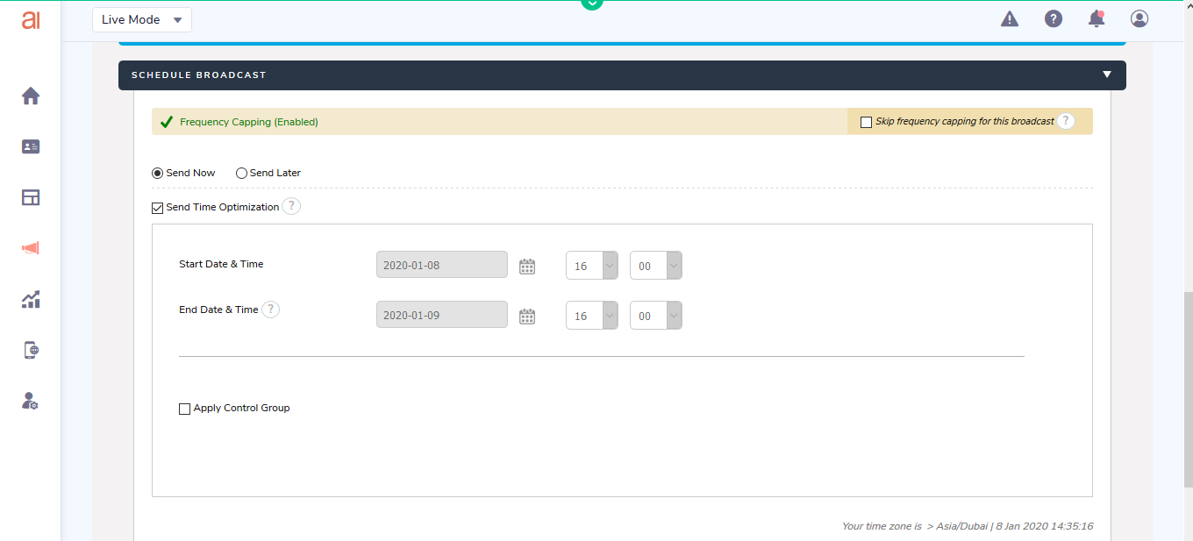Open the contact card icon in sidebar
The image size is (1193, 541).
point(31,146)
